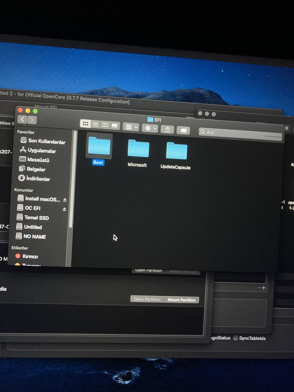Open Masaüstü in sidebar
This screenshot has width=294, height=392.
pos(34,159)
